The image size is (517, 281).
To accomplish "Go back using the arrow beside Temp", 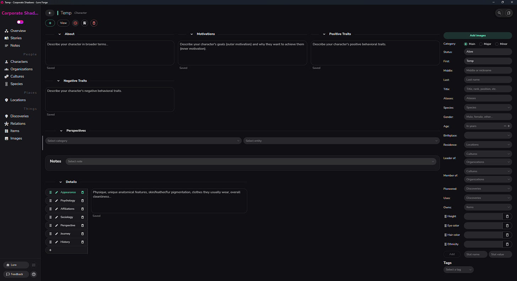I will pos(50,13).
